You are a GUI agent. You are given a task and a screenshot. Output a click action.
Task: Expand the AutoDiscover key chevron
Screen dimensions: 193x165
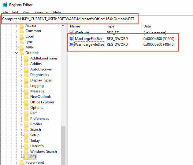21,70
